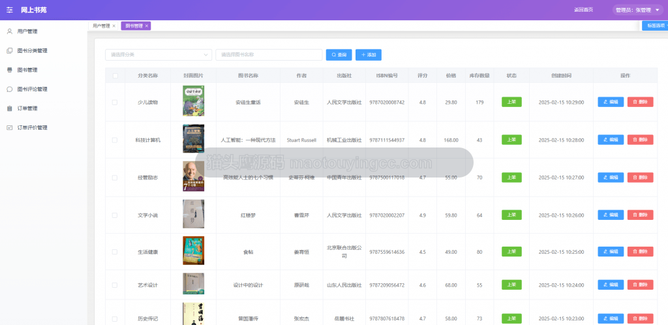The width and height of the screenshot is (668, 325).
Task: Close the 用户管理 tab
Action: click(x=114, y=26)
